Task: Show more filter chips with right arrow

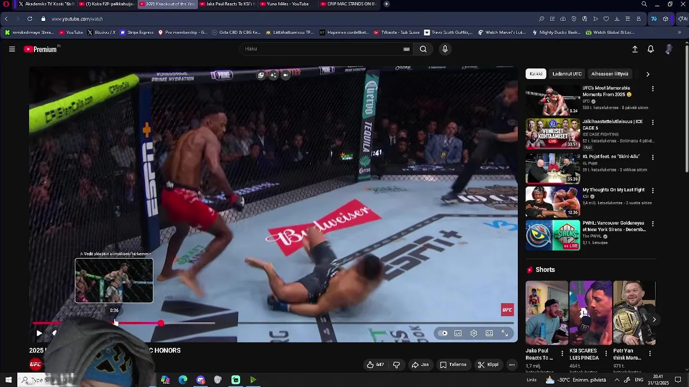Action: coord(648,74)
